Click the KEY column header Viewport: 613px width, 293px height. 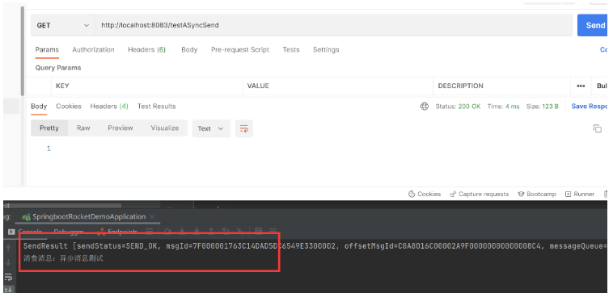(x=62, y=86)
